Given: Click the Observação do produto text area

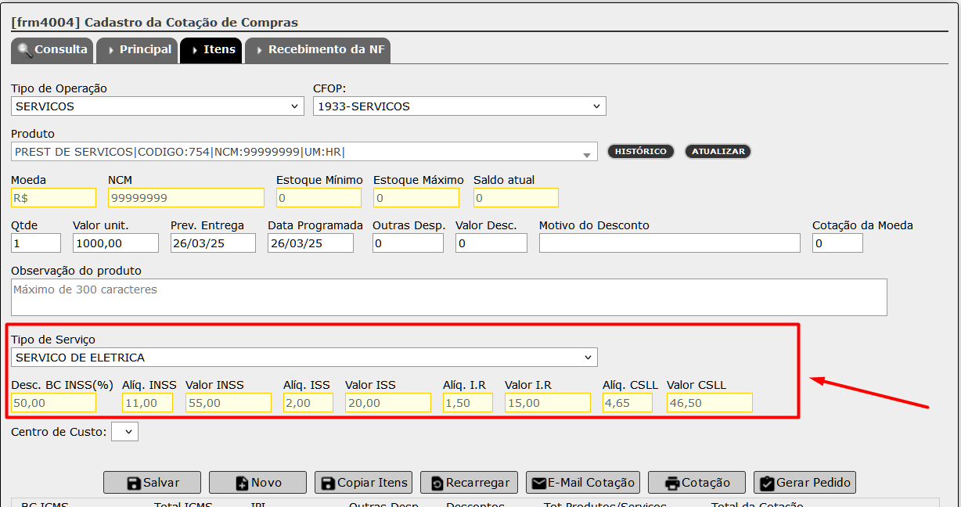Looking at the screenshot, I should pos(449,297).
